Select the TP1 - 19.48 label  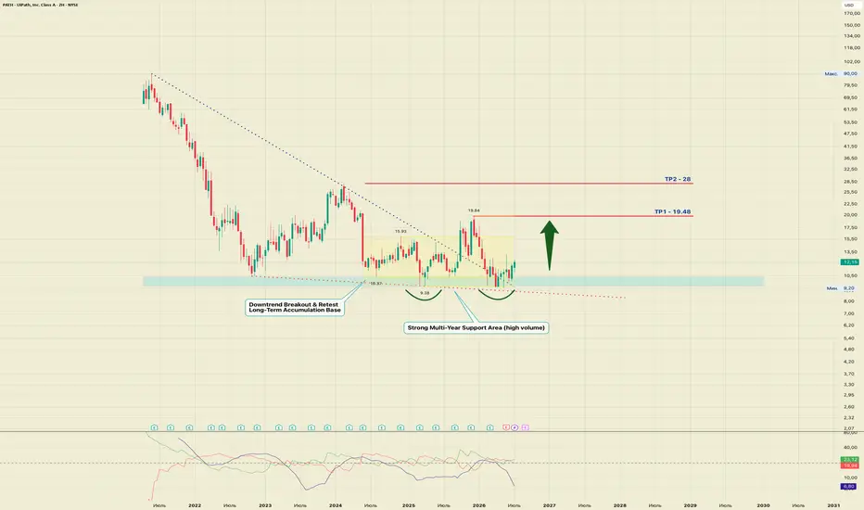click(x=672, y=211)
